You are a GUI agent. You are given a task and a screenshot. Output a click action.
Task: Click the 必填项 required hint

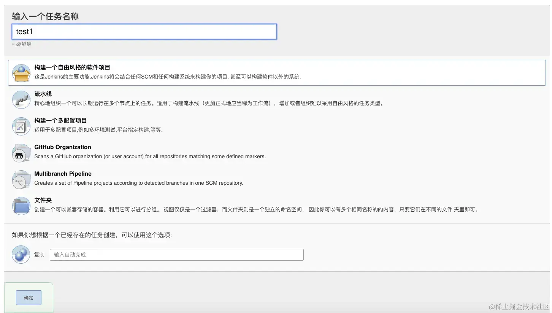point(22,44)
